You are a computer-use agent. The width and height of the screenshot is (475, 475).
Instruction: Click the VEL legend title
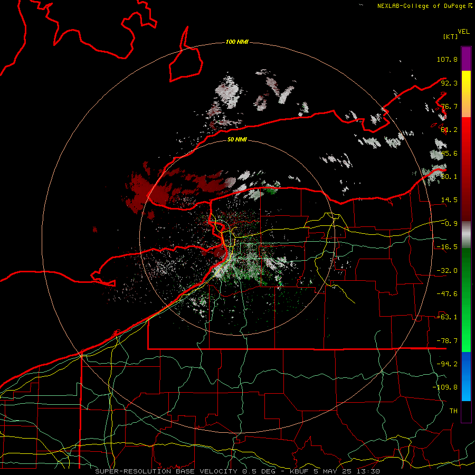point(463,32)
